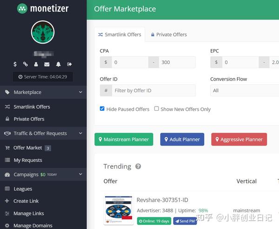Image resolution: width=279 pixels, height=229 pixels.
Task: Click the Marketplace tag icon
Action: click(7, 92)
